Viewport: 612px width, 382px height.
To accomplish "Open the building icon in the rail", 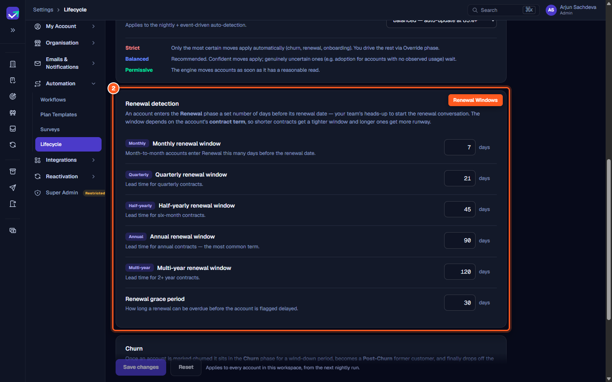I will [13, 64].
